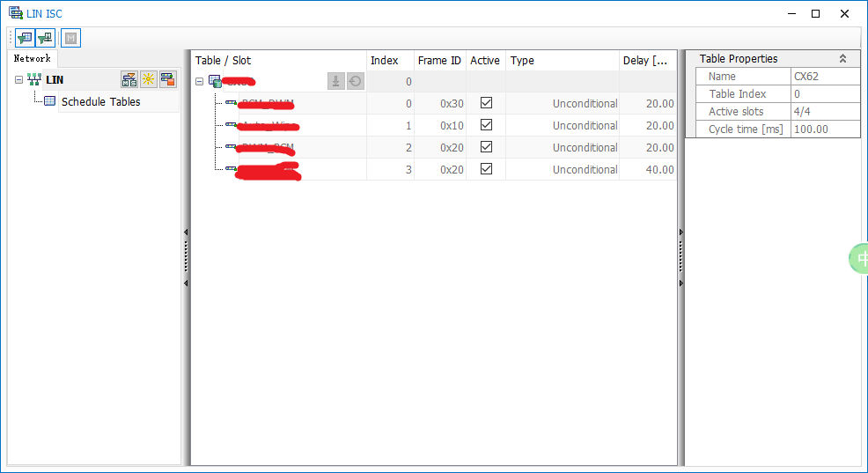Click the Table Index value field
Viewport: 868px width, 473px height.
[x=825, y=94]
